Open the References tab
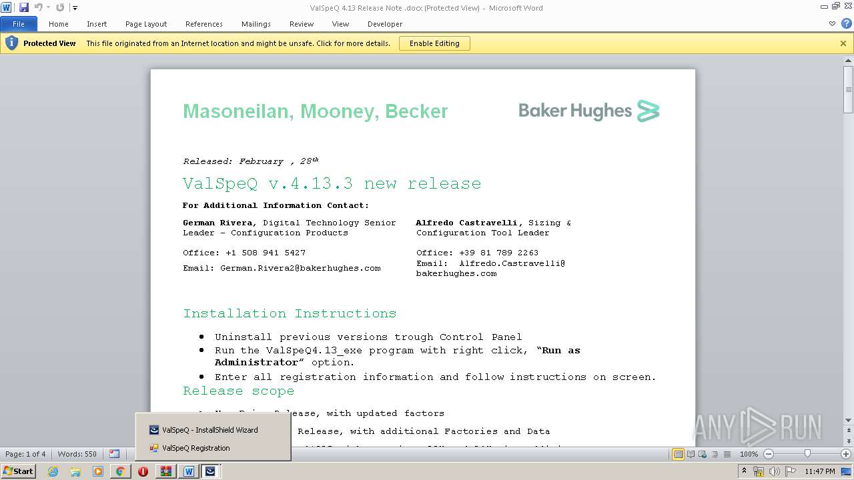Viewport: 854px width, 480px height. [204, 24]
